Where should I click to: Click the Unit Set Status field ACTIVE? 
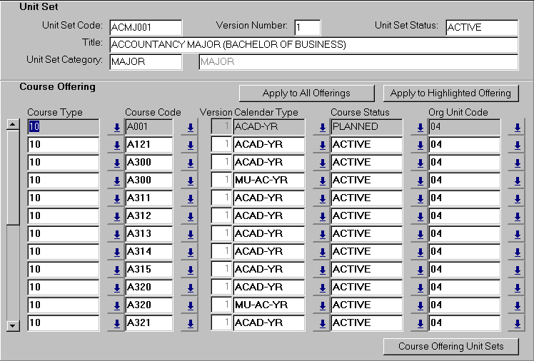[481, 27]
